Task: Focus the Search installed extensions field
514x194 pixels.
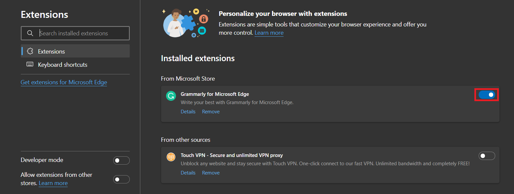Action: (75, 33)
